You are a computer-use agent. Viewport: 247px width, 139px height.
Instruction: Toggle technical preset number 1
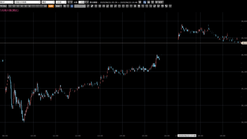coord(10,6)
